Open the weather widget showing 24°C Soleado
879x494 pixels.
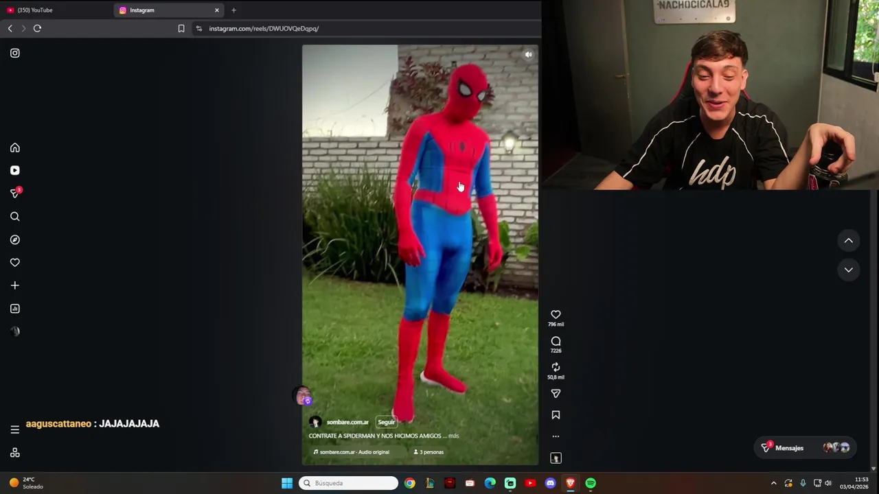pyautogui.click(x=26, y=483)
